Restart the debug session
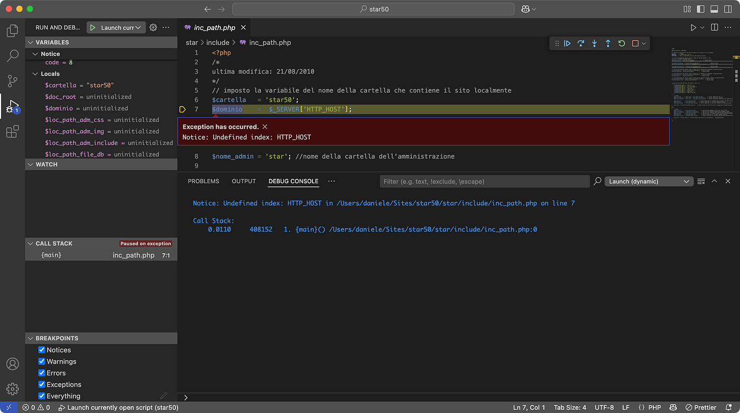 [x=622, y=43]
